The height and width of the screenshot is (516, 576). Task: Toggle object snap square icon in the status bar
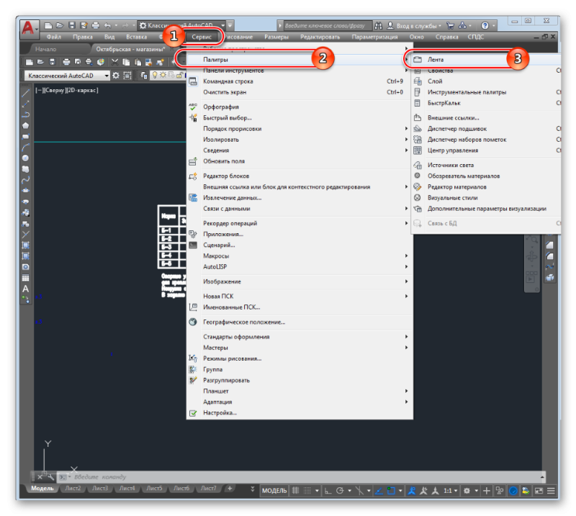(x=391, y=491)
